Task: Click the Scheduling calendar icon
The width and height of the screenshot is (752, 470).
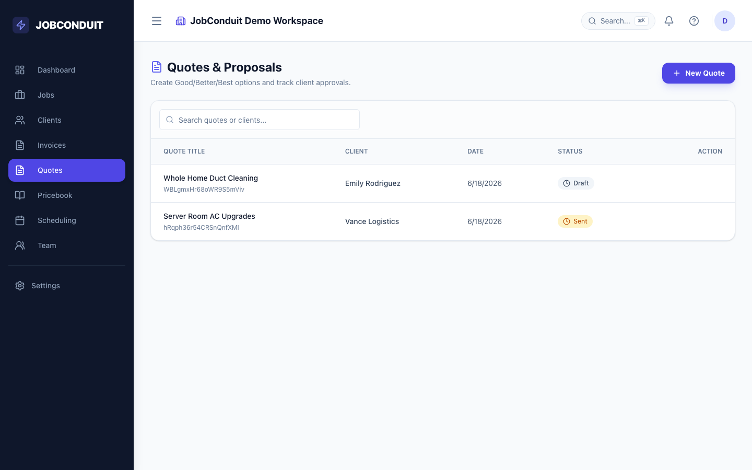Action: point(20,220)
